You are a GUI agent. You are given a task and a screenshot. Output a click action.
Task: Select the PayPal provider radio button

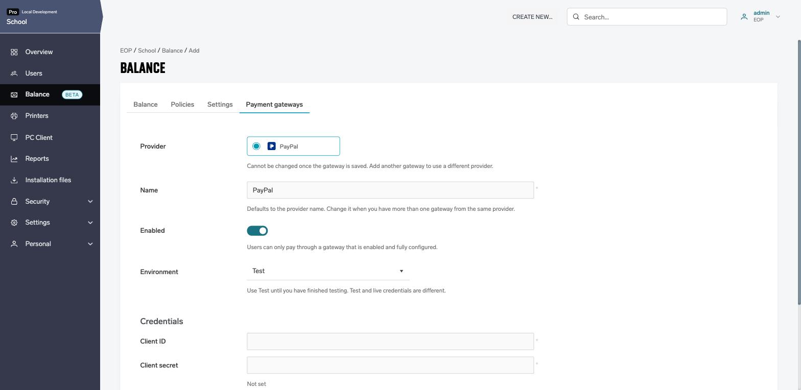click(x=256, y=147)
